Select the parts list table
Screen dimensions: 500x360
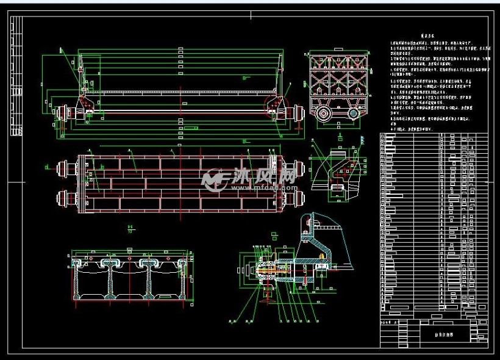tap(434, 225)
